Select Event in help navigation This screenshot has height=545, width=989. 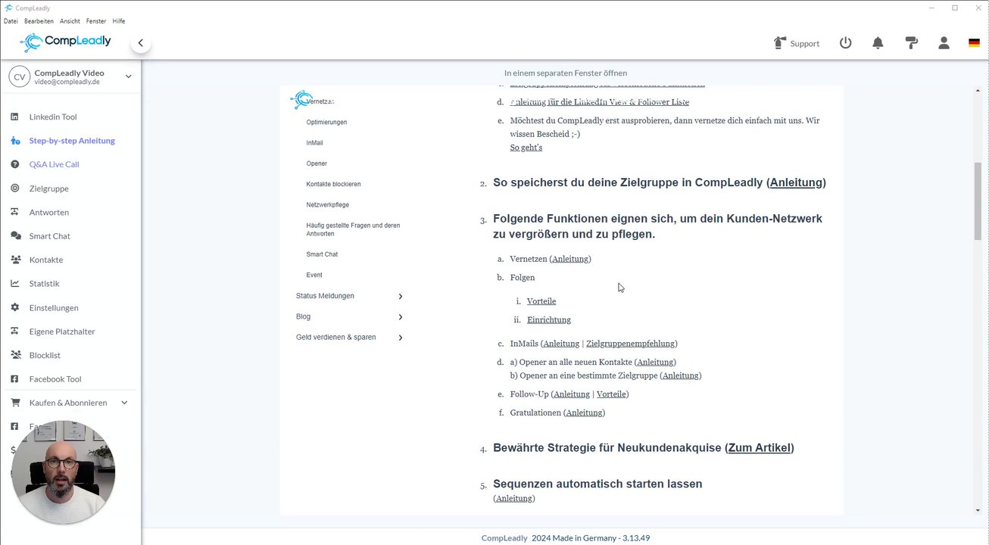click(x=314, y=275)
